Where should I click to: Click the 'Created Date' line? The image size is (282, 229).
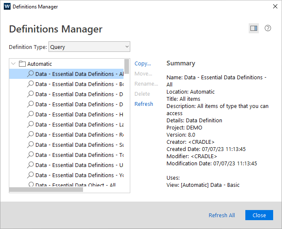click(x=206, y=149)
